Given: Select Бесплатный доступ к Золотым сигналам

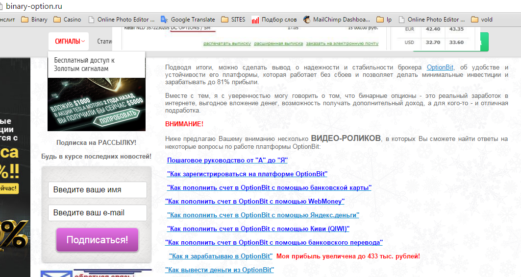Looking at the screenshot, I should [84, 65].
